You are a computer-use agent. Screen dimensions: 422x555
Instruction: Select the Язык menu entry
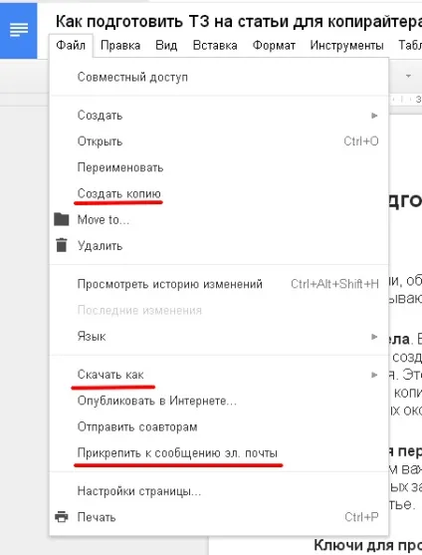[x=219, y=336]
